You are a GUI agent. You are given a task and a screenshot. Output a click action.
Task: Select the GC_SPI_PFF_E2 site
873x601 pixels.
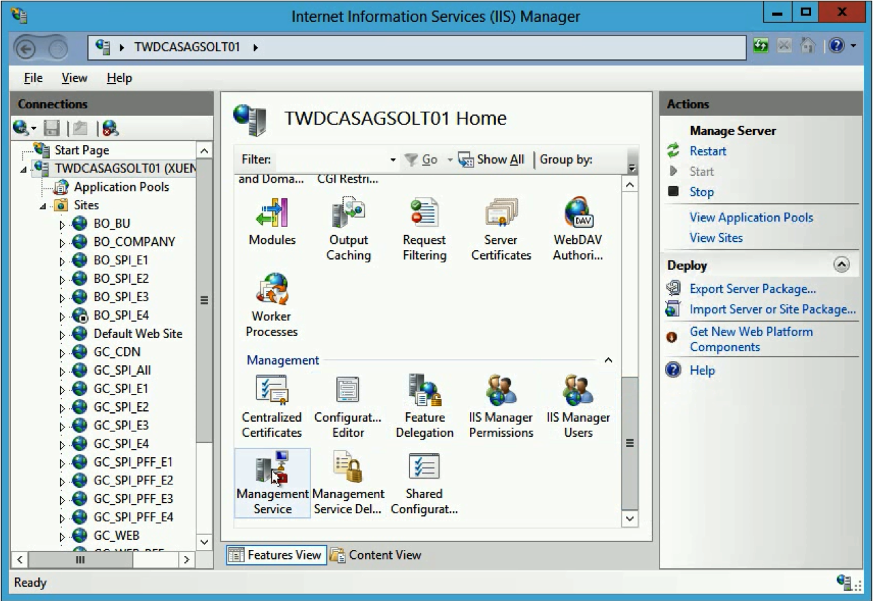pos(133,480)
